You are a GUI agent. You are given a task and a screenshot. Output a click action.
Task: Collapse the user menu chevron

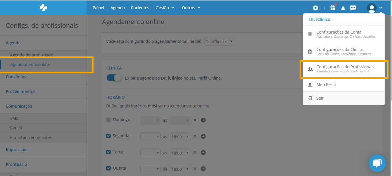(380, 8)
